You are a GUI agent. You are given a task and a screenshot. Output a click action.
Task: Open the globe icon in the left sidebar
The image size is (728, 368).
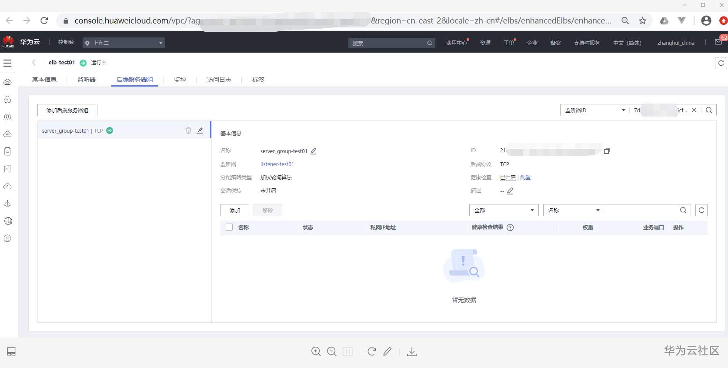(x=7, y=221)
